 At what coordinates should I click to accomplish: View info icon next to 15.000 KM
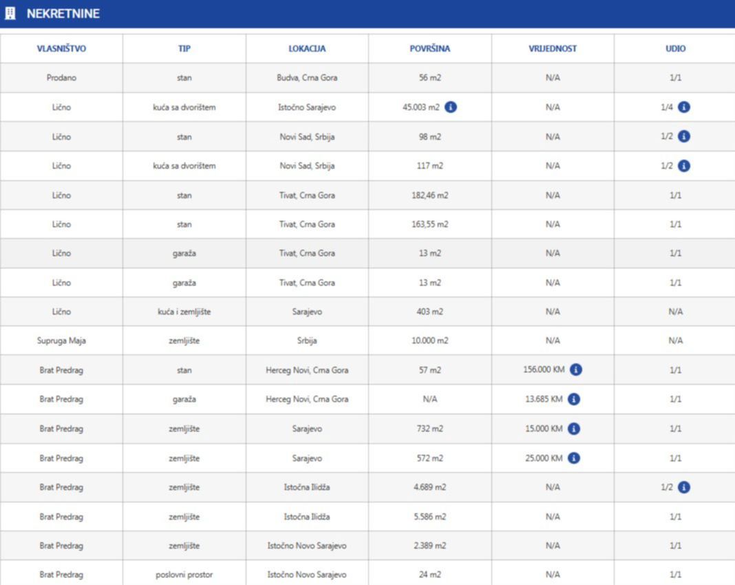(x=574, y=429)
